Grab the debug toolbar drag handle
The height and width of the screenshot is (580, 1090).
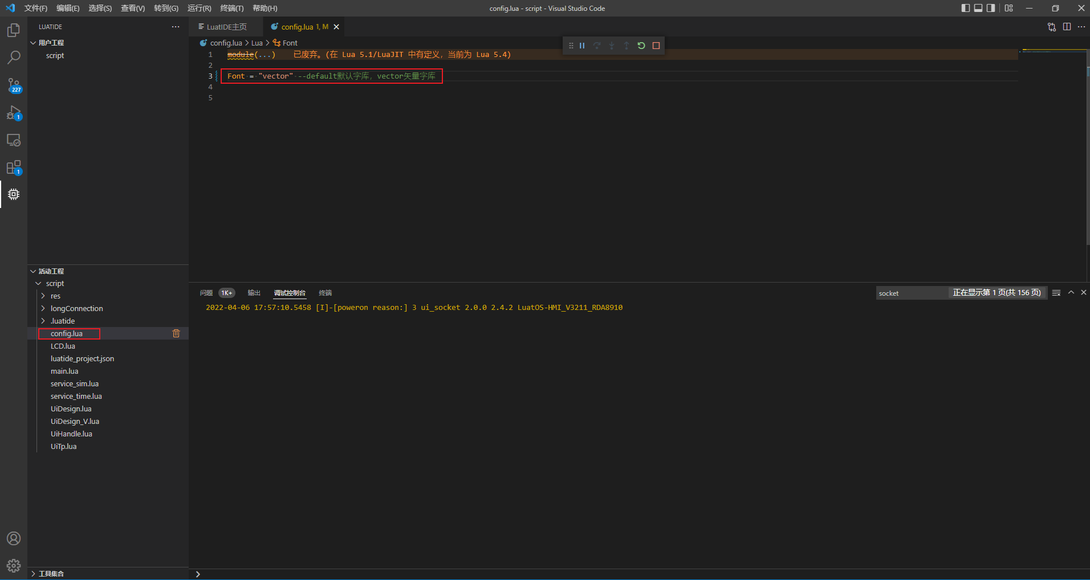pyautogui.click(x=571, y=46)
